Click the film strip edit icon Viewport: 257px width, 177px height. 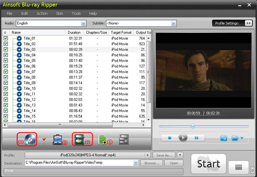[80, 139]
